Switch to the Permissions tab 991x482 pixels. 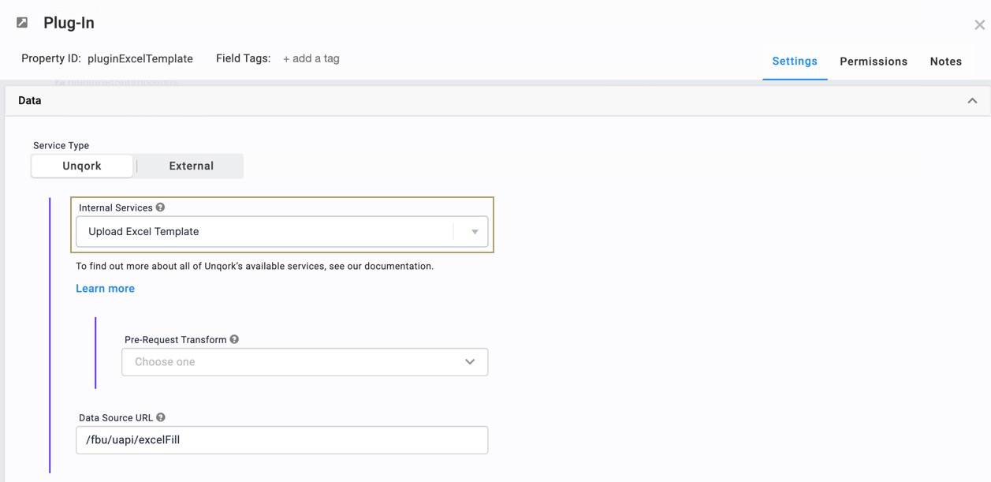point(874,62)
